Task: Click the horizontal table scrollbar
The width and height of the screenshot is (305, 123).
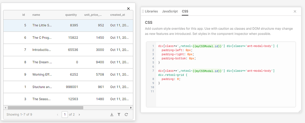Action: click(45, 107)
